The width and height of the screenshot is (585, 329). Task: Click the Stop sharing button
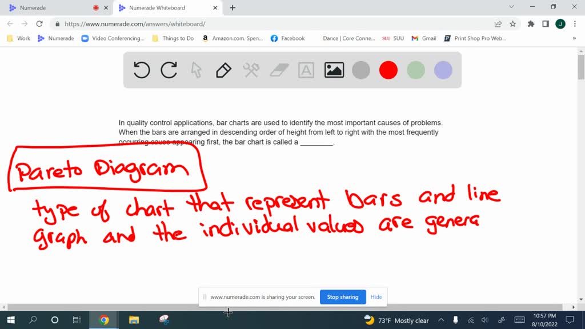pyautogui.click(x=343, y=297)
